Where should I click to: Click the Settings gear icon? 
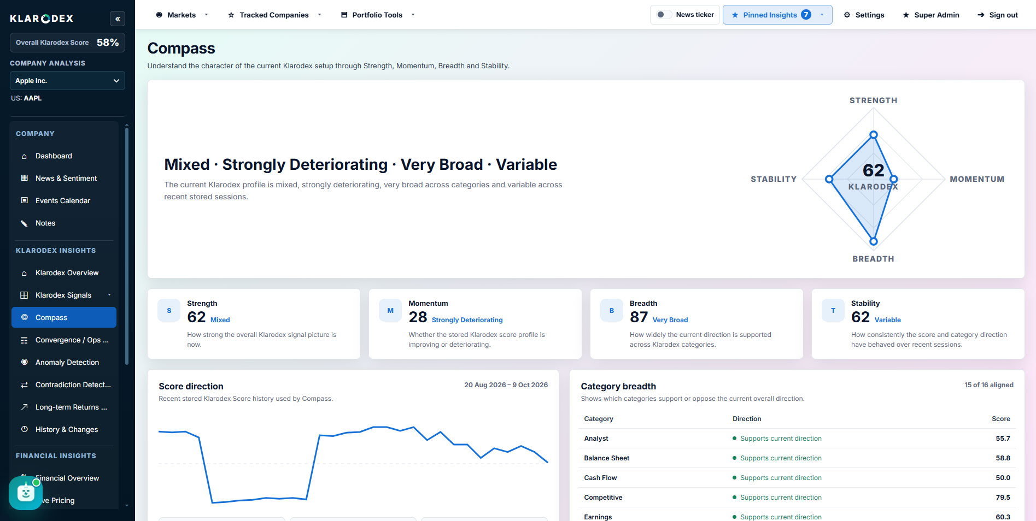[847, 15]
